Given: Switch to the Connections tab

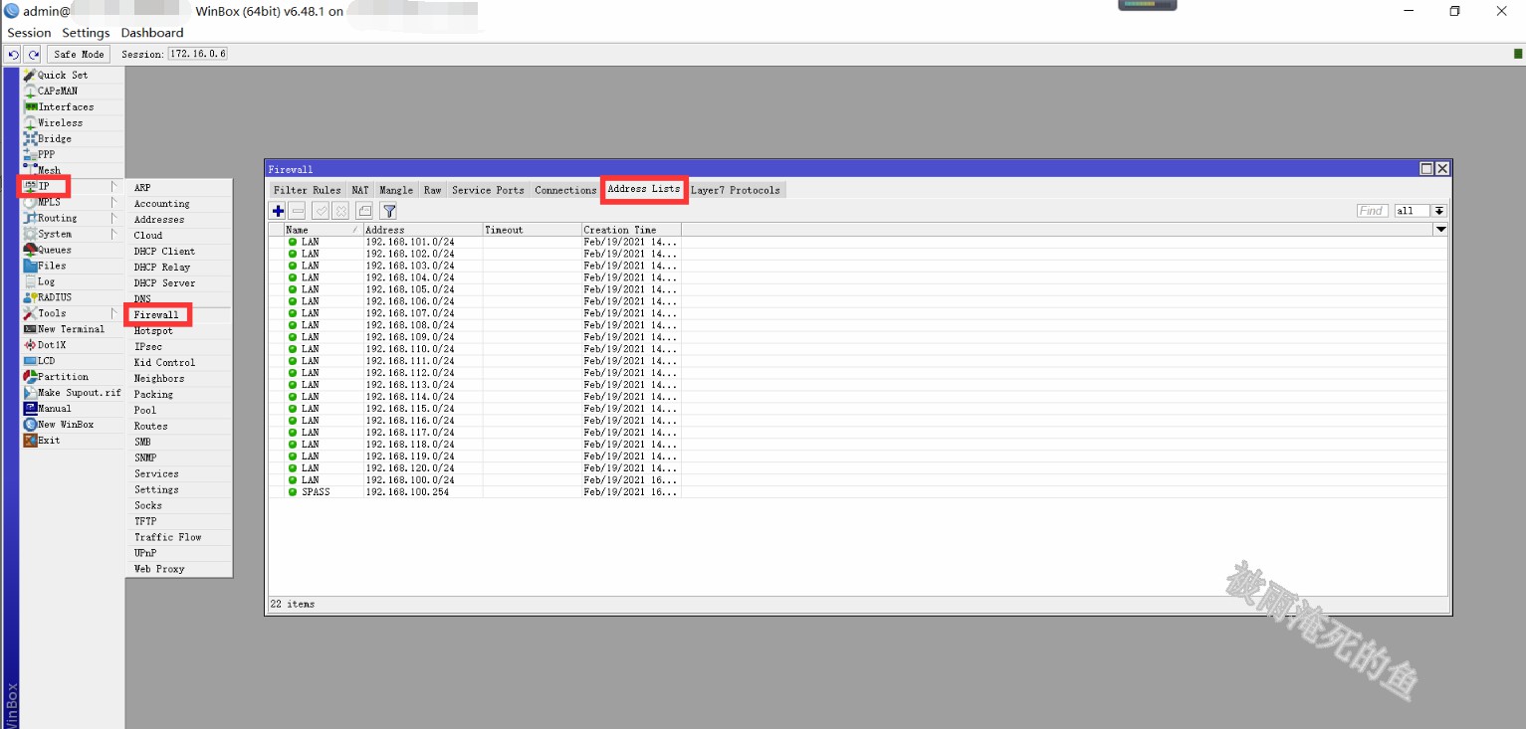Looking at the screenshot, I should click(565, 190).
